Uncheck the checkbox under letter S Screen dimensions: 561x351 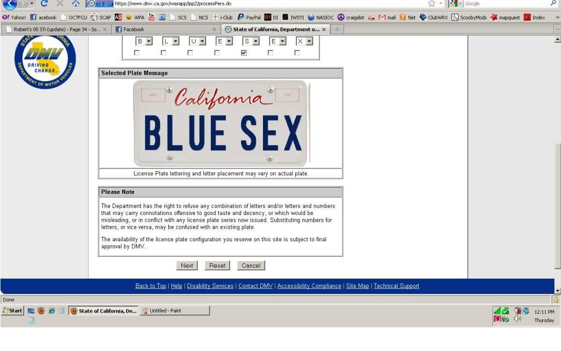coord(244,53)
